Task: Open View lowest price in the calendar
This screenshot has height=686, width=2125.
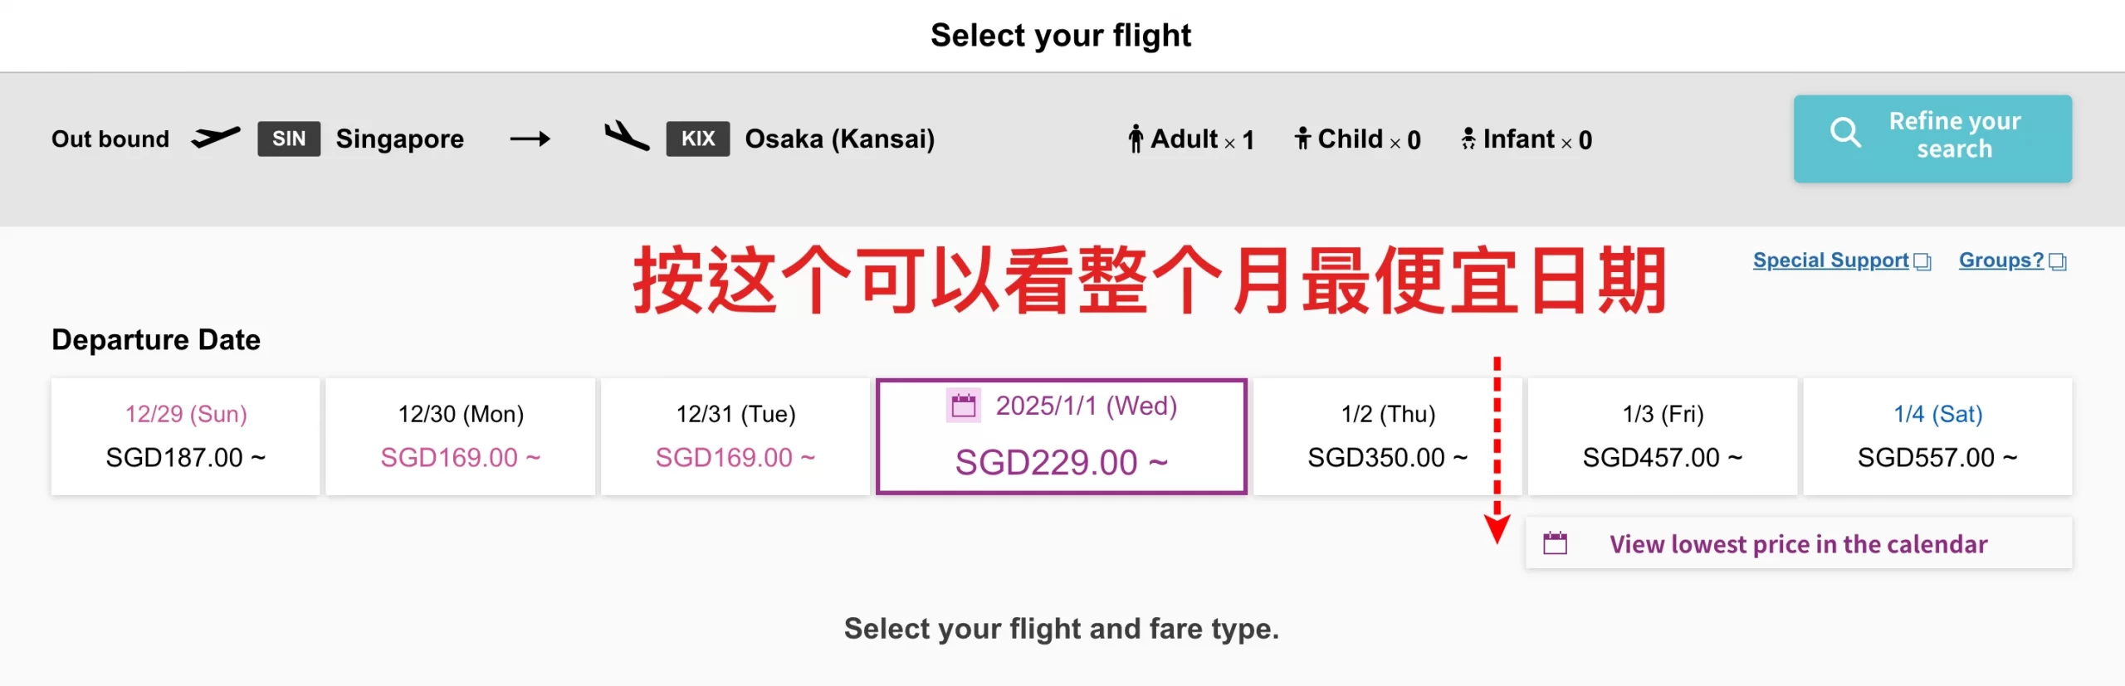Action: pyautogui.click(x=1799, y=543)
